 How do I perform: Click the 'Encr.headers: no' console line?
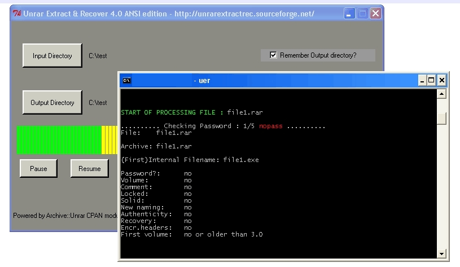tap(156, 227)
